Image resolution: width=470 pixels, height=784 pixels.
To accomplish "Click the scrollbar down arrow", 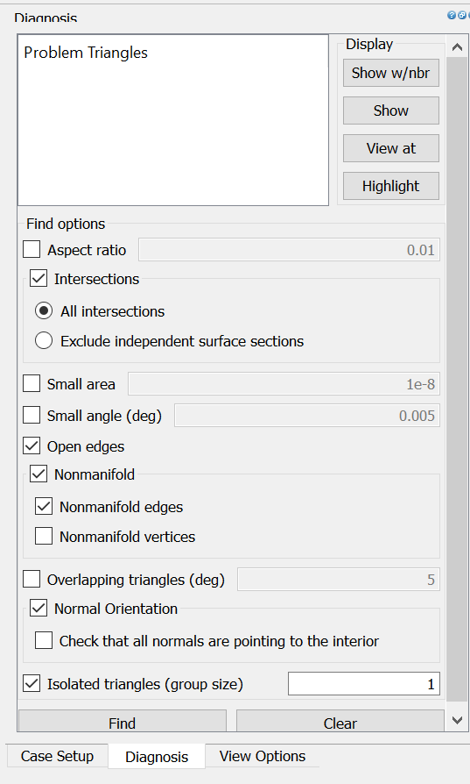I will click(457, 720).
